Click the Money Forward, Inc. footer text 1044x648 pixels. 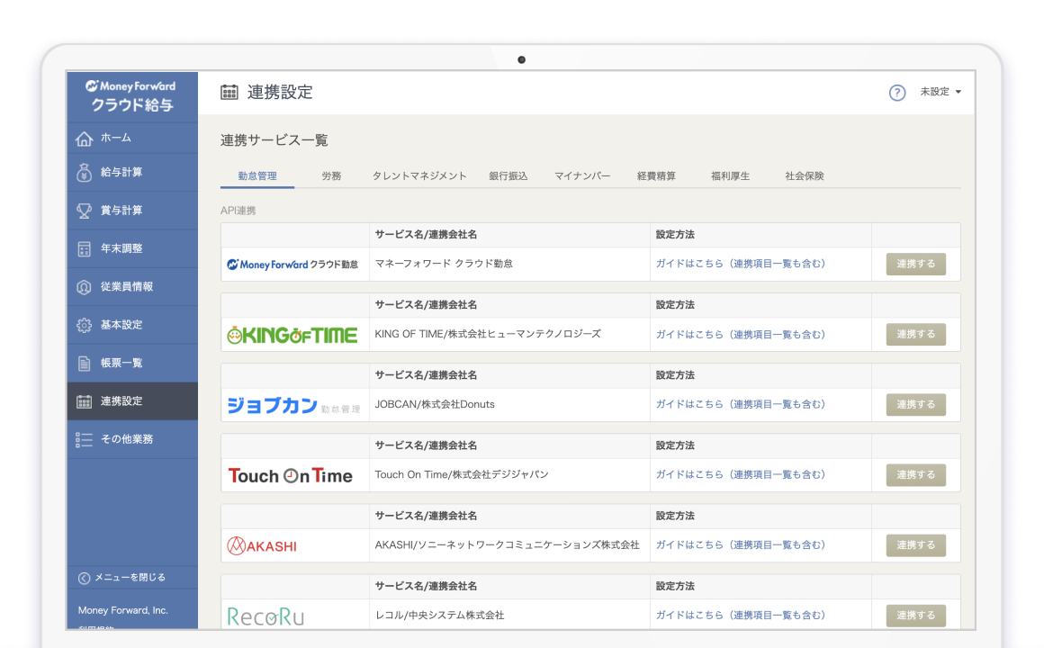123,611
